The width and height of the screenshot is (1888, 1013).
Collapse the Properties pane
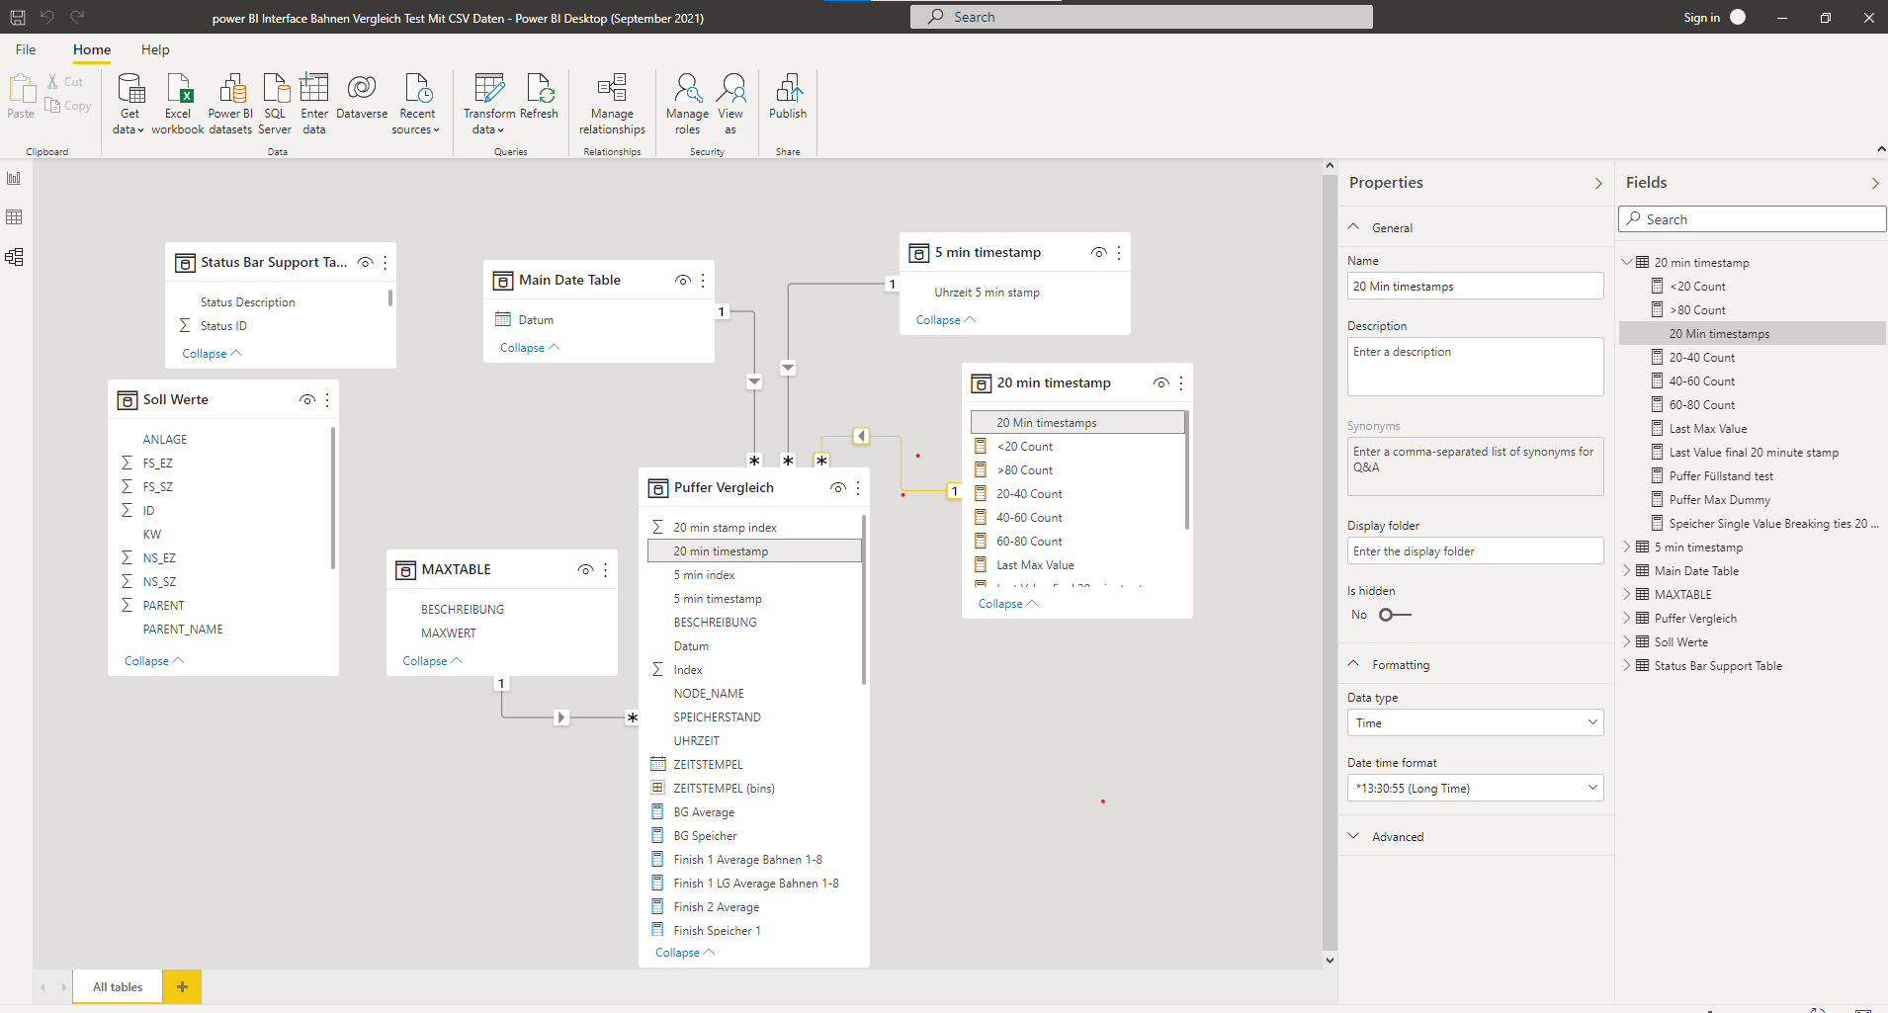click(1598, 183)
